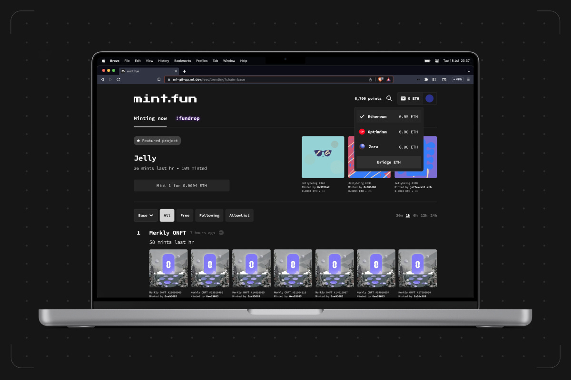Open Jellybeing #340 sunglasses thumbnail
This screenshot has height=380, width=571.
click(x=323, y=157)
